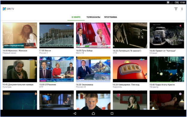Select the title '17:00 Вести'

(x=45, y=51)
